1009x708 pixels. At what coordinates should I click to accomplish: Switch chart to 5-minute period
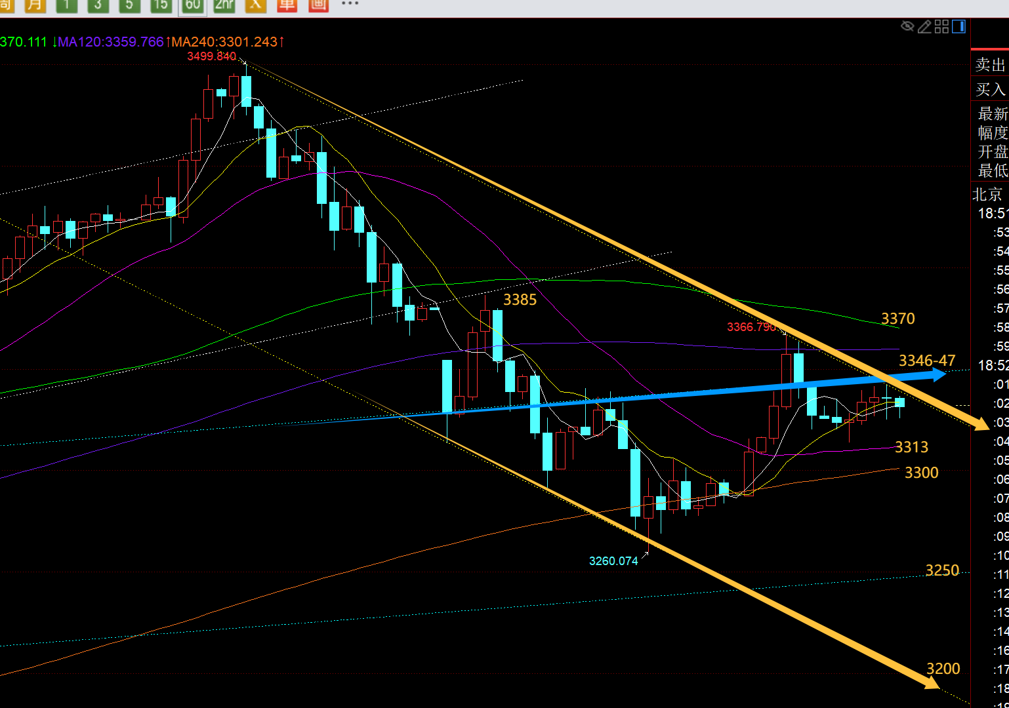pos(129,5)
